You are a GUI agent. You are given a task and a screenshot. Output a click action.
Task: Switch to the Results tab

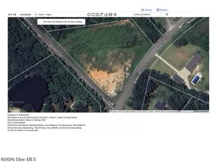[x=162, y=10]
